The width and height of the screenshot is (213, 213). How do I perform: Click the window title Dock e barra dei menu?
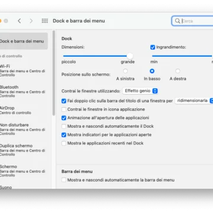(79, 21)
